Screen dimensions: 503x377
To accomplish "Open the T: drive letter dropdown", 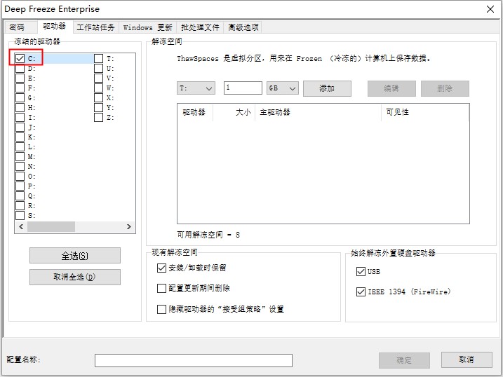I will [x=196, y=88].
